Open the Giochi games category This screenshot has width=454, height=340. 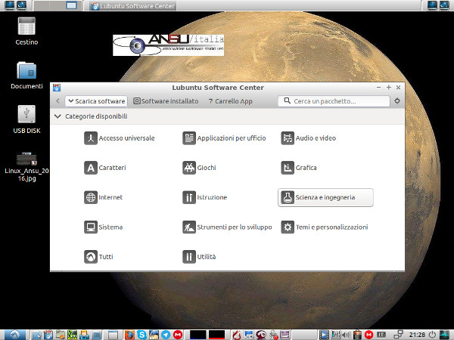coord(199,168)
